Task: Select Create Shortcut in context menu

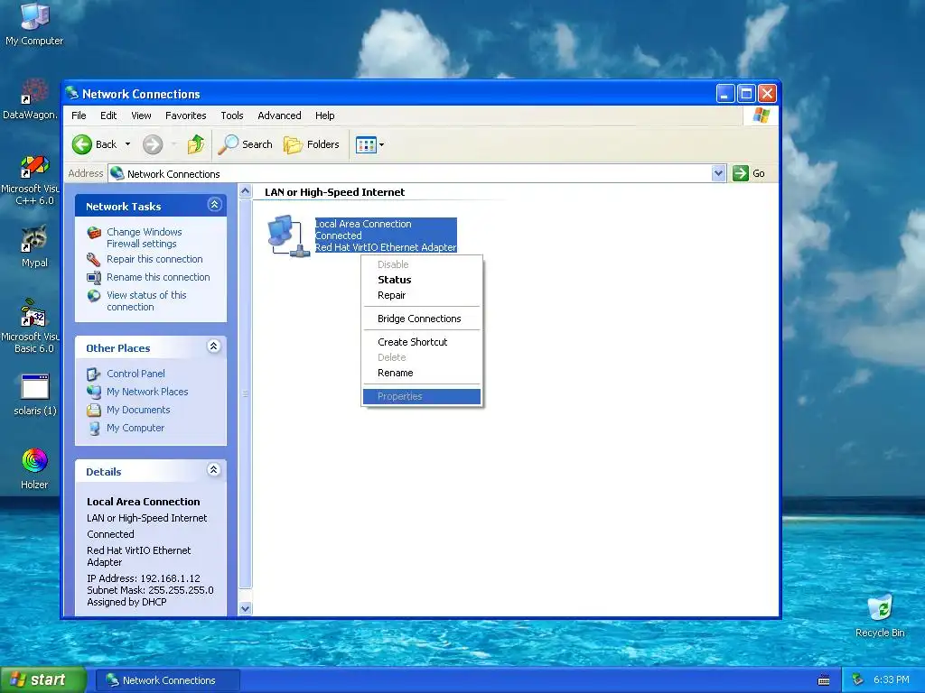Action: tap(422, 342)
